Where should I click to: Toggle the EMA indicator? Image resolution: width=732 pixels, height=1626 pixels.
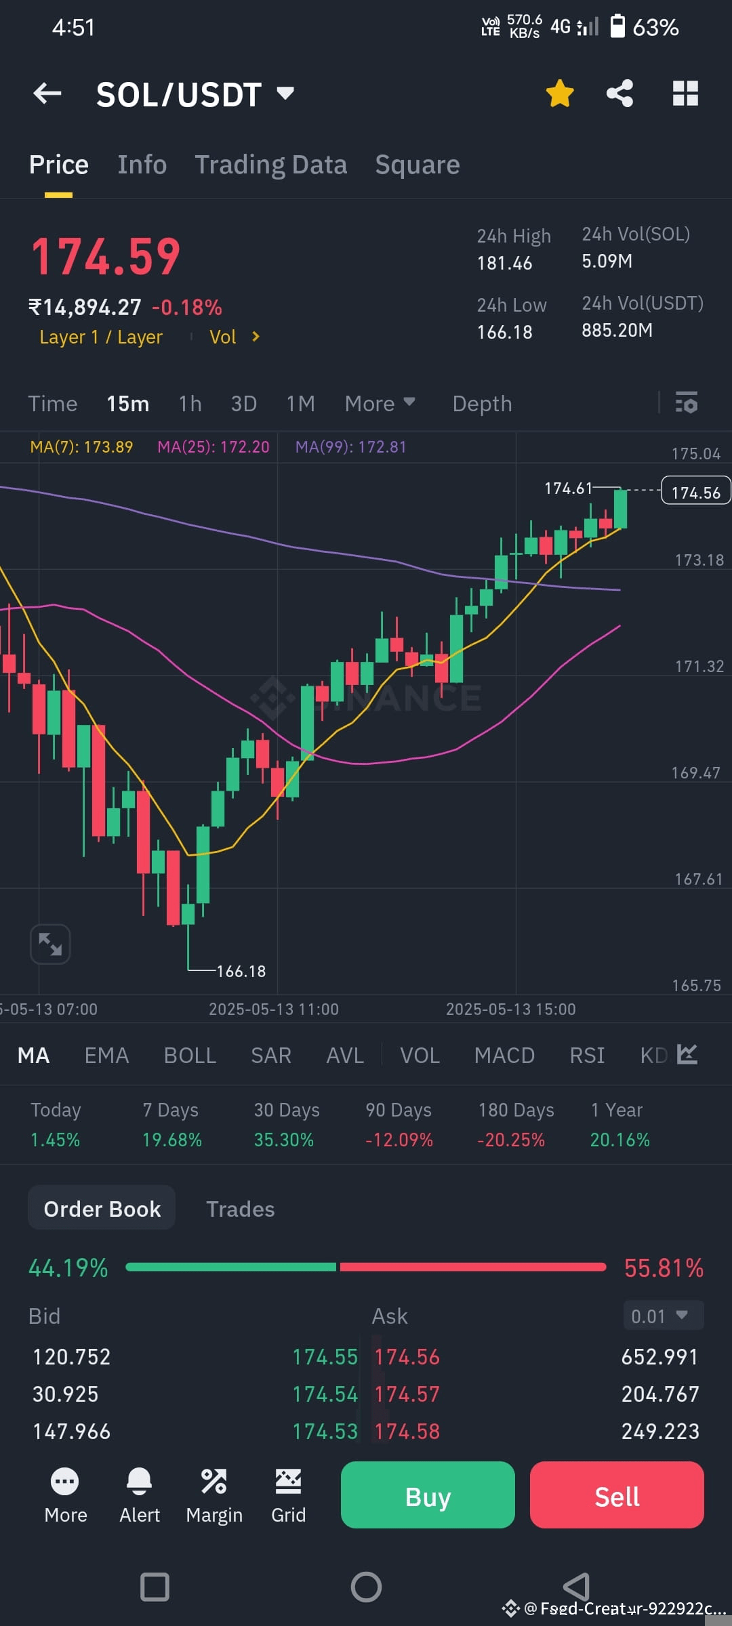point(106,1055)
